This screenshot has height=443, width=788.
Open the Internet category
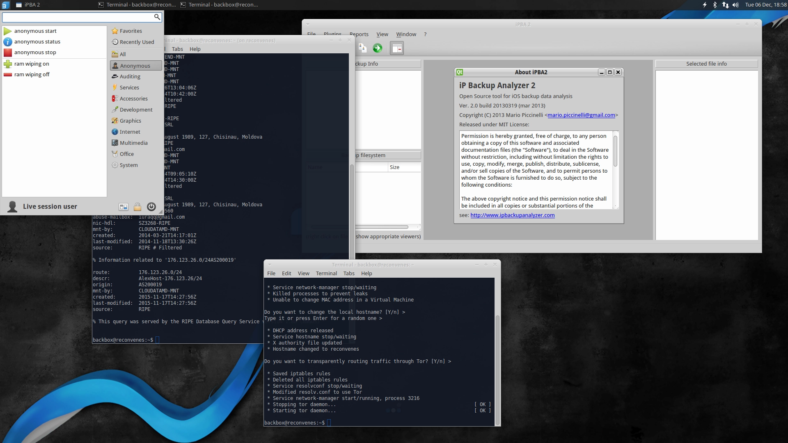click(x=136, y=132)
